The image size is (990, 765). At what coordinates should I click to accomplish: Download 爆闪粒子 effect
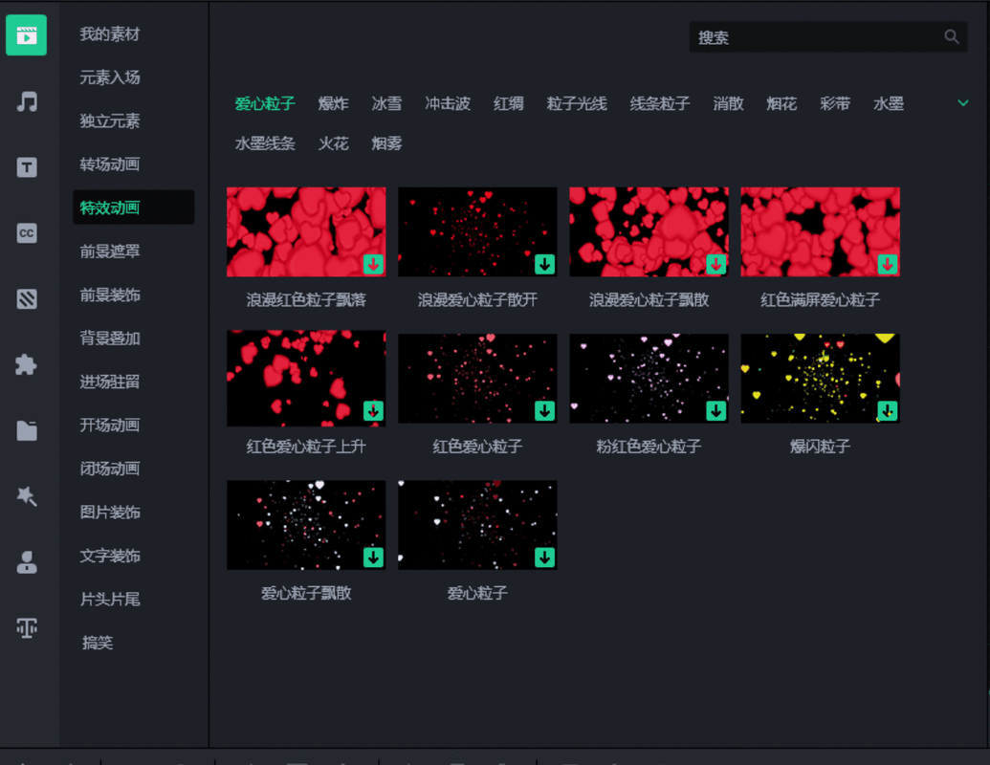(887, 411)
